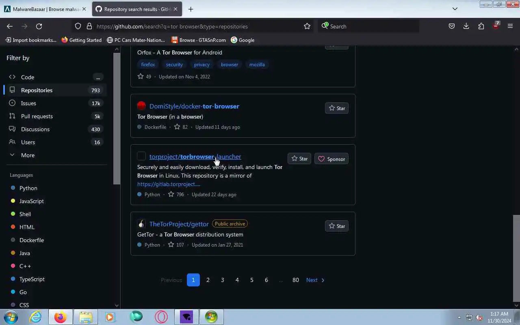
Task: Star the DomiStyle/docker-tor-browser repository
Action: click(337, 108)
